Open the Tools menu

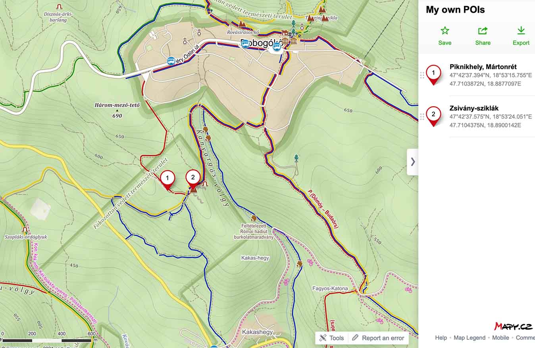click(332, 338)
